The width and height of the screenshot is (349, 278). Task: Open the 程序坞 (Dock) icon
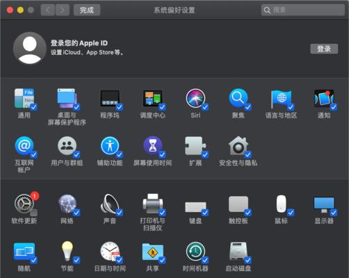click(x=110, y=99)
